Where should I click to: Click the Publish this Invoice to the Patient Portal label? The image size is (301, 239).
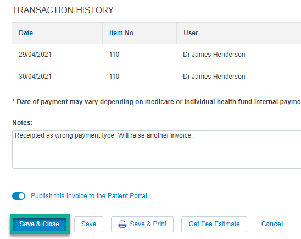point(89,196)
